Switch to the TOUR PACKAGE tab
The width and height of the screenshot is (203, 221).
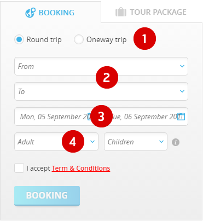pyautogui.click(x=152, y=12)
